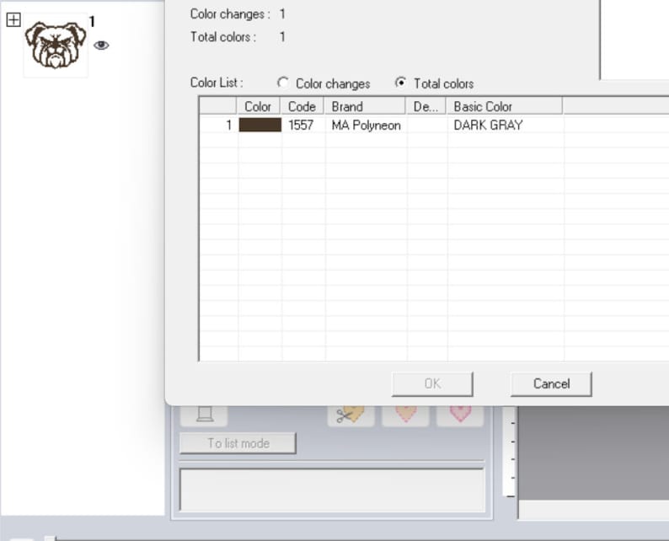The width and height of the screenshot is (669, 541).
Task: Select row number 1 in color list
Action: click(228, 125)
